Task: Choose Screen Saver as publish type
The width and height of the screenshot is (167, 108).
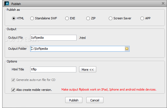Action: (x=110, y=18)
